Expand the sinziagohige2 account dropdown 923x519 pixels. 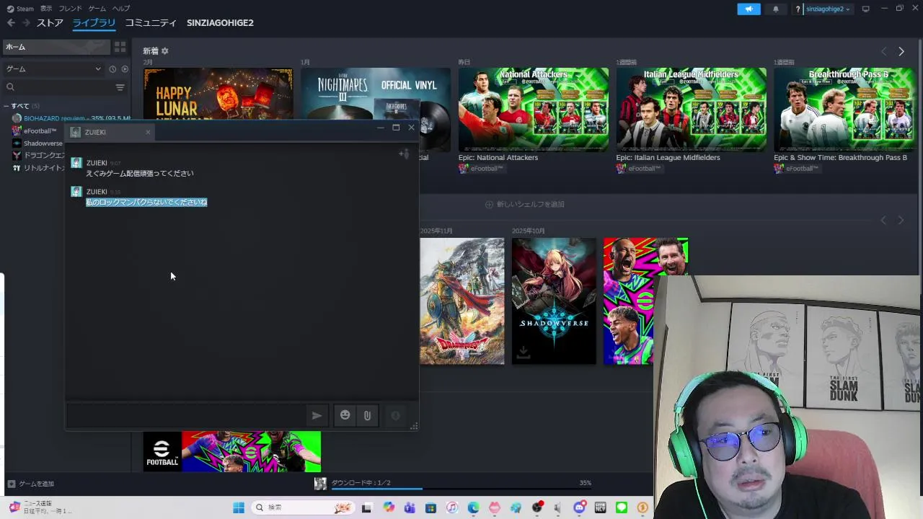coord(828,9)
